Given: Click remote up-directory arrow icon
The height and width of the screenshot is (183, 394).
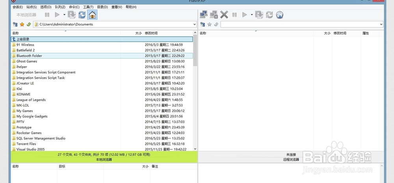Looking at the screenshot, I should [216, 24].
